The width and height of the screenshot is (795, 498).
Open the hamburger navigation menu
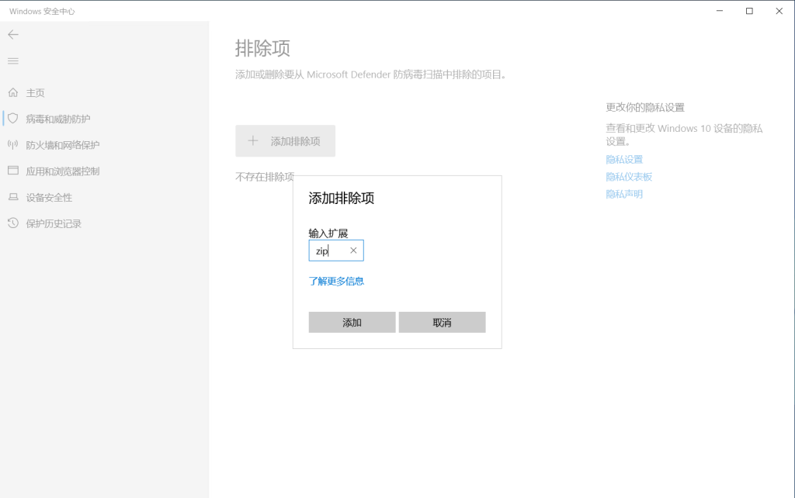13,61
